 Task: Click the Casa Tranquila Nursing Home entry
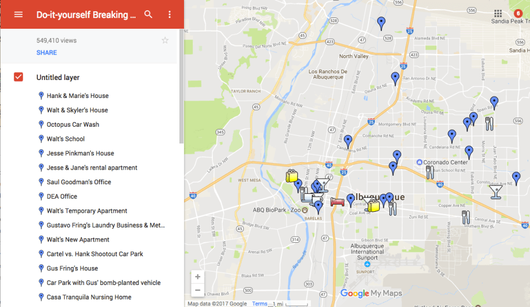(89, 297)
